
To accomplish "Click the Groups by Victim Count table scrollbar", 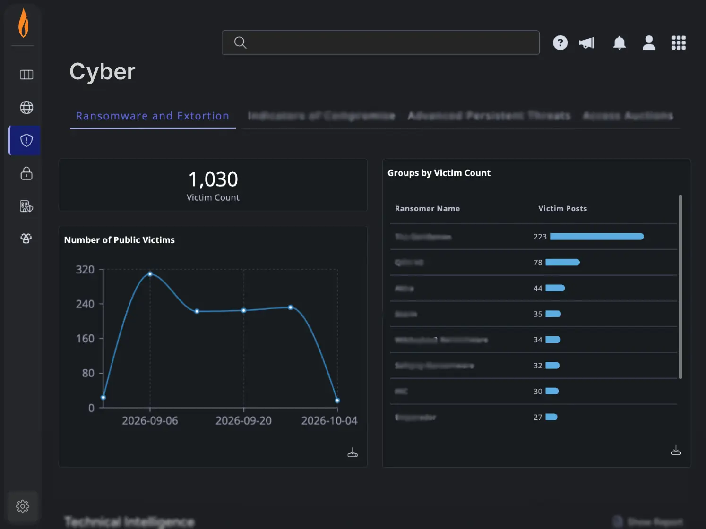I will (x=680, y=287).
